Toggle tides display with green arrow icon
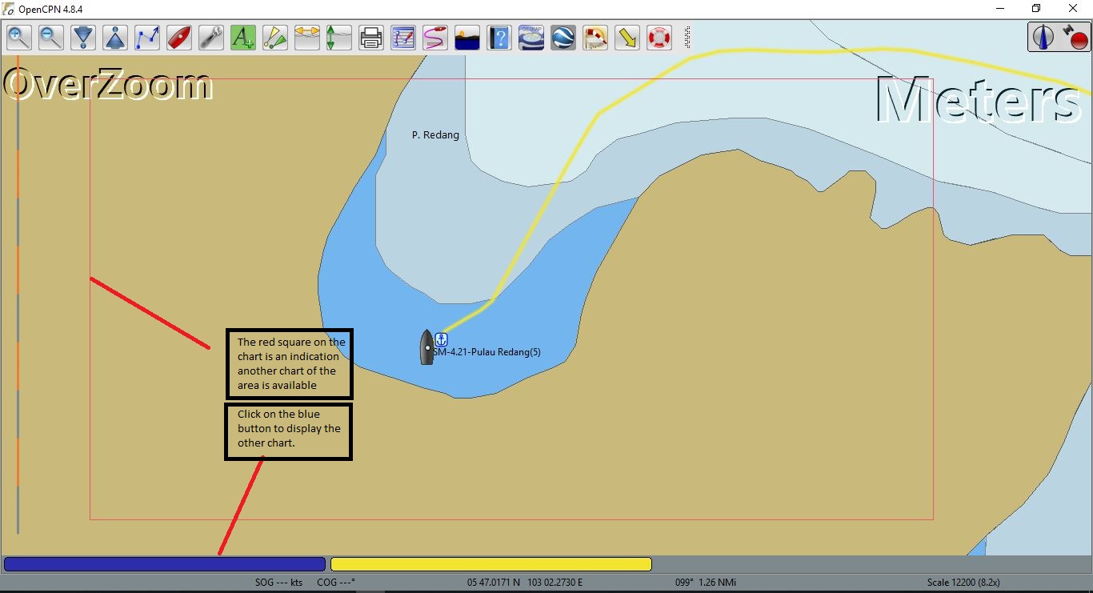1093x593 pixels. (338, 37)
